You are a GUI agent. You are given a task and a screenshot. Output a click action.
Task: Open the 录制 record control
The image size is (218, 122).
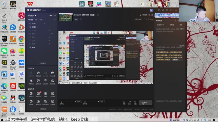click(129, 102)
